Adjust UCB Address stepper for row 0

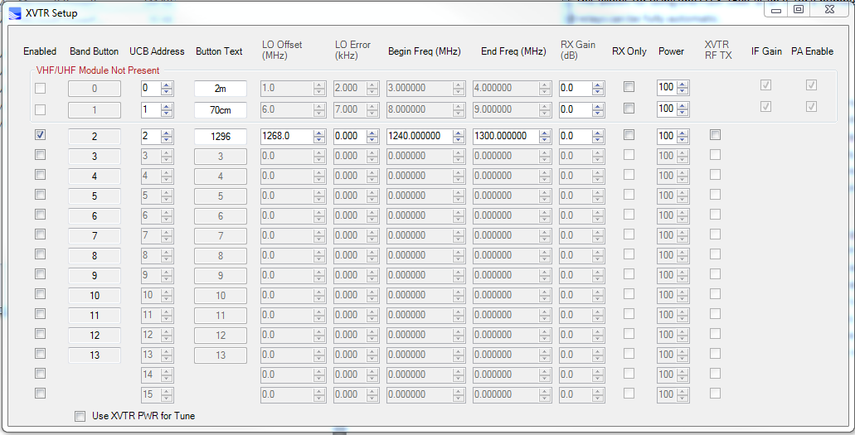click(167, 89)
